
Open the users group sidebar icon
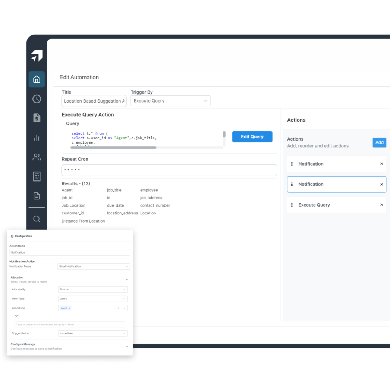[x=37, y=157]
